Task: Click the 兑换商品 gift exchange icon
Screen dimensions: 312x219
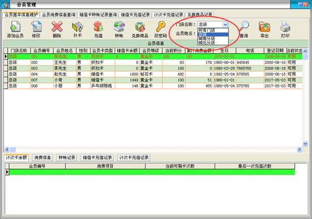Action: (x=140, y=27)
